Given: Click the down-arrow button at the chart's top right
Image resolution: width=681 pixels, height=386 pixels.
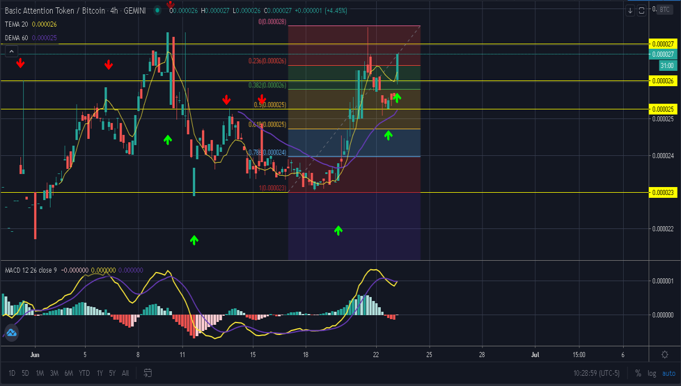Looking at the screenshot, I should 630,11.
